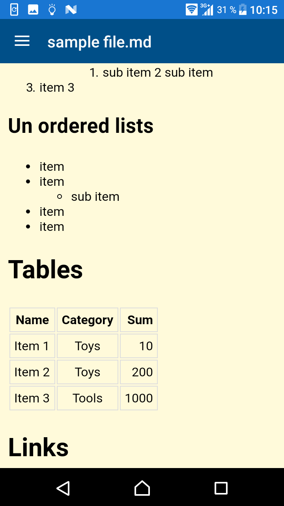Viewport: 284px width, 506px height.
Task: Open the recent apps square button
Action: click(x=221, y=488)
